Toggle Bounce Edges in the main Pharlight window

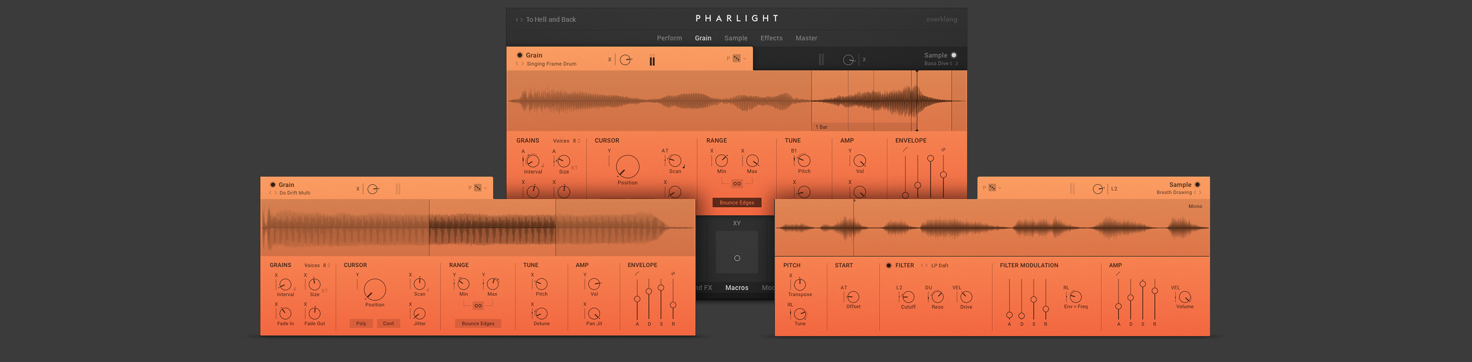pos(736,203)
